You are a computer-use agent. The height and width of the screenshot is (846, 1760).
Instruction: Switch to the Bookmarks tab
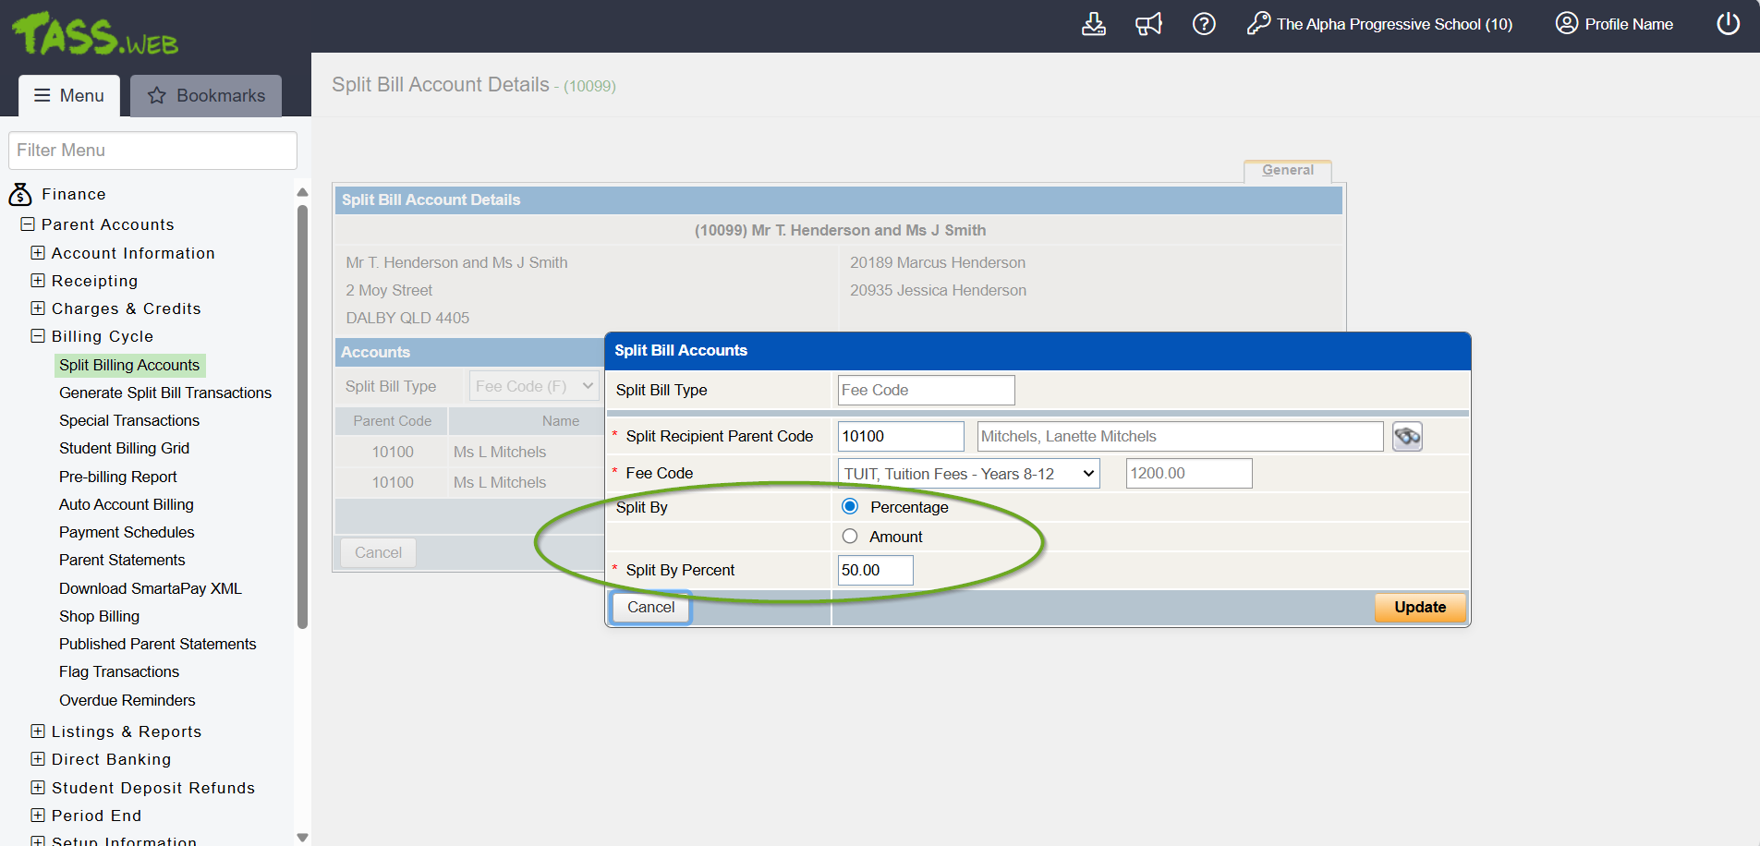click(206, 96)
